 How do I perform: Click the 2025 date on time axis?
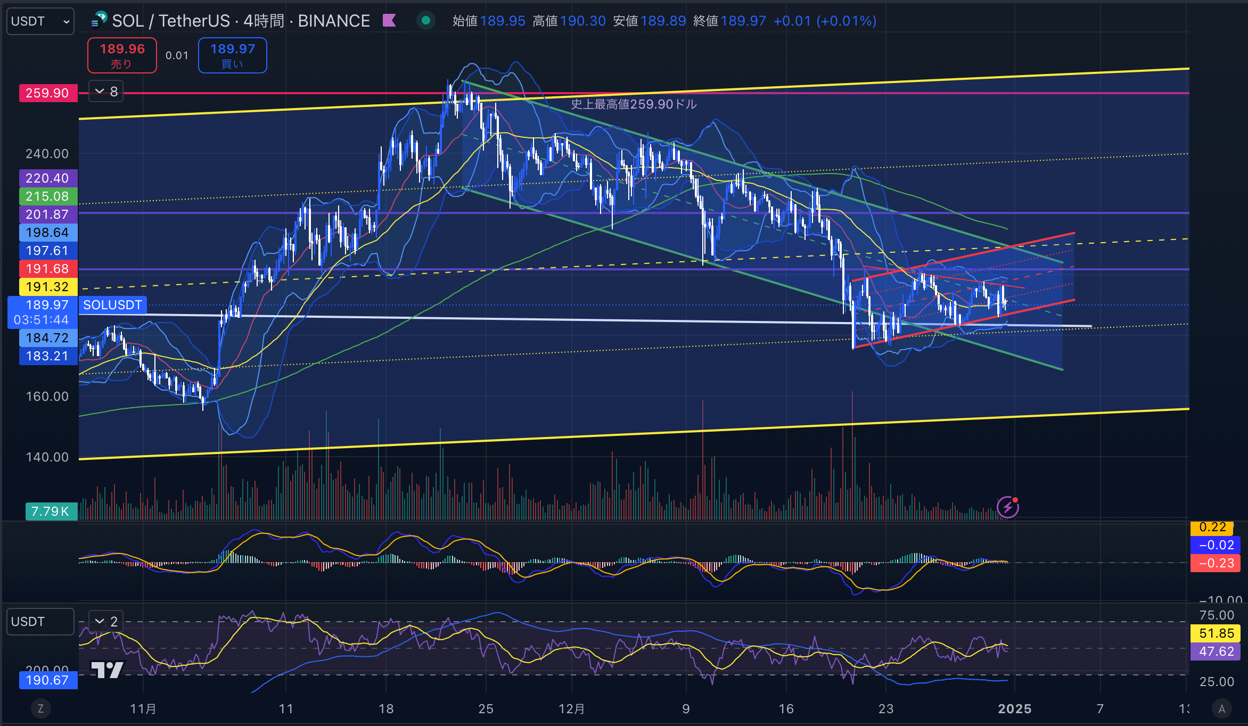tap(1015, 709)
